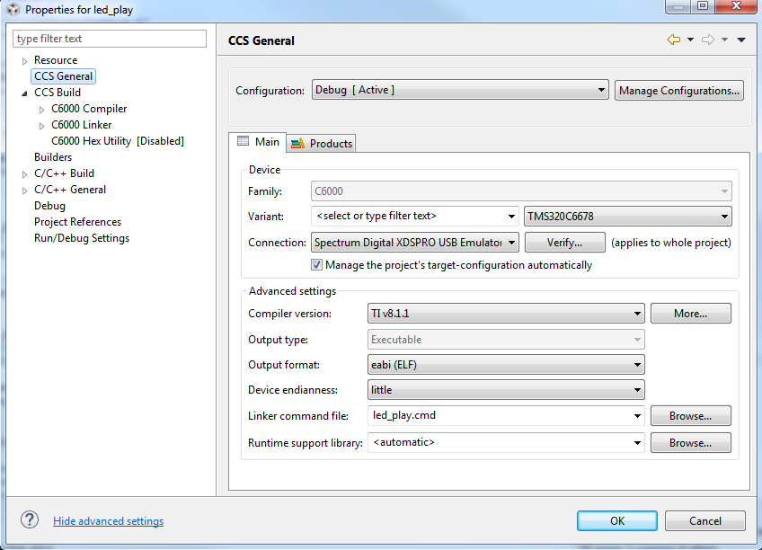Image resolution: width=762 pixels, height=550 pixels.
Task: Uncheck manage target-configuration automatically
Action: (318, 265)
